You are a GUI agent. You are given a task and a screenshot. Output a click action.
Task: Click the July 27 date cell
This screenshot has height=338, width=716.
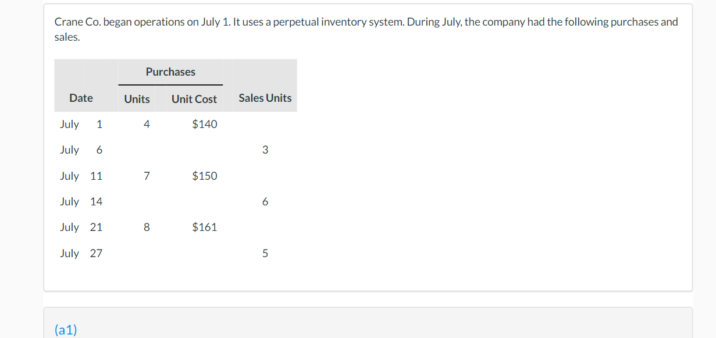(x=81, y=253)
